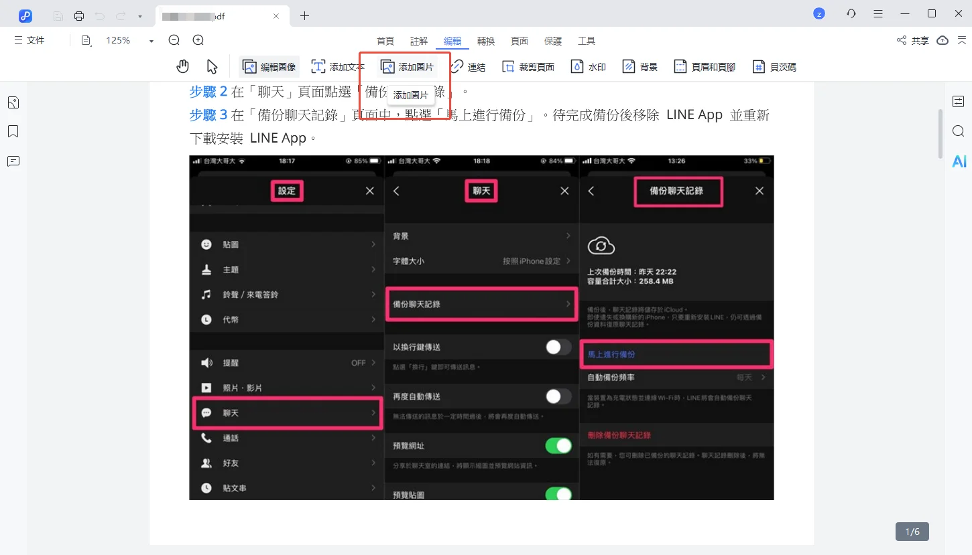Open the quick access dropdown arrow

(x=139, y=16)
